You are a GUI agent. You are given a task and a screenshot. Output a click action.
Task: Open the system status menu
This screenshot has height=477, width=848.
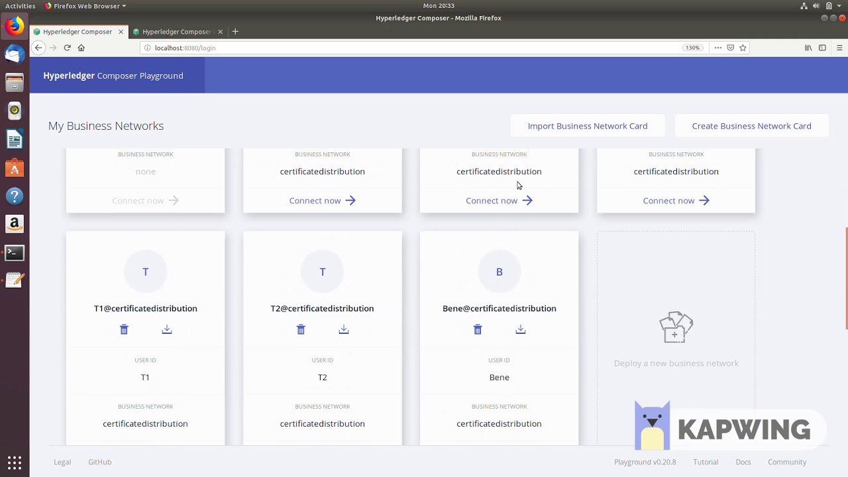point(821,6)
